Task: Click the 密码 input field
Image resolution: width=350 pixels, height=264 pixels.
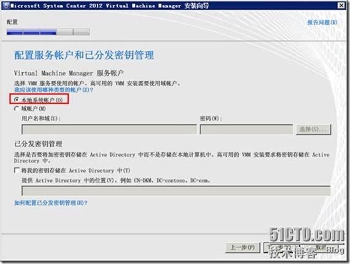Action: [x=246, y=129]
